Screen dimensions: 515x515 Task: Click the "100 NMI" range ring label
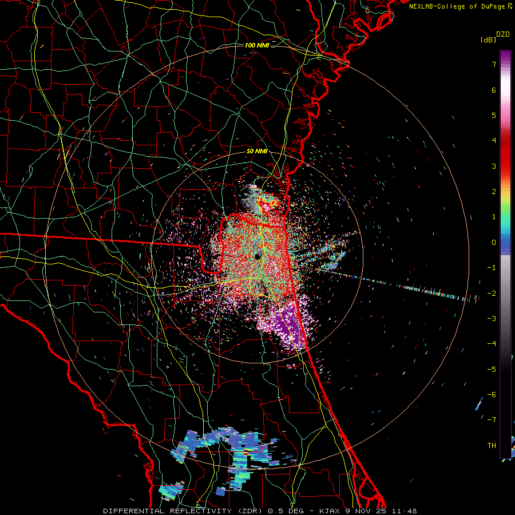click(257, 45)
